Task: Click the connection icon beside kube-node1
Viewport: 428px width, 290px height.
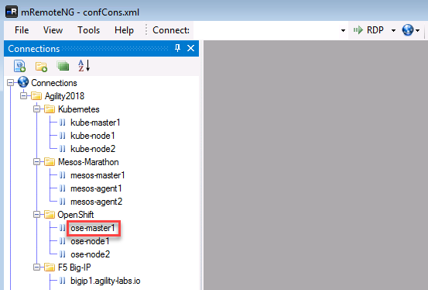Action: coord(63,136)
